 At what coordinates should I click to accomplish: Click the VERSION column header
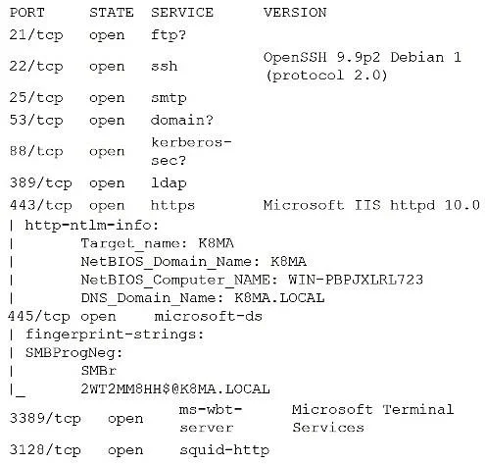point(295,13)
